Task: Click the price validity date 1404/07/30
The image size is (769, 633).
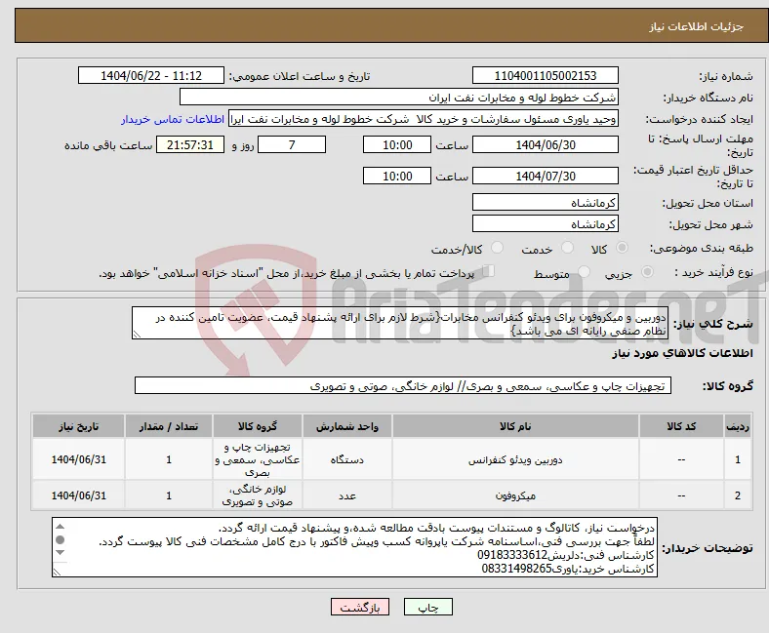Action: [545, 176]
